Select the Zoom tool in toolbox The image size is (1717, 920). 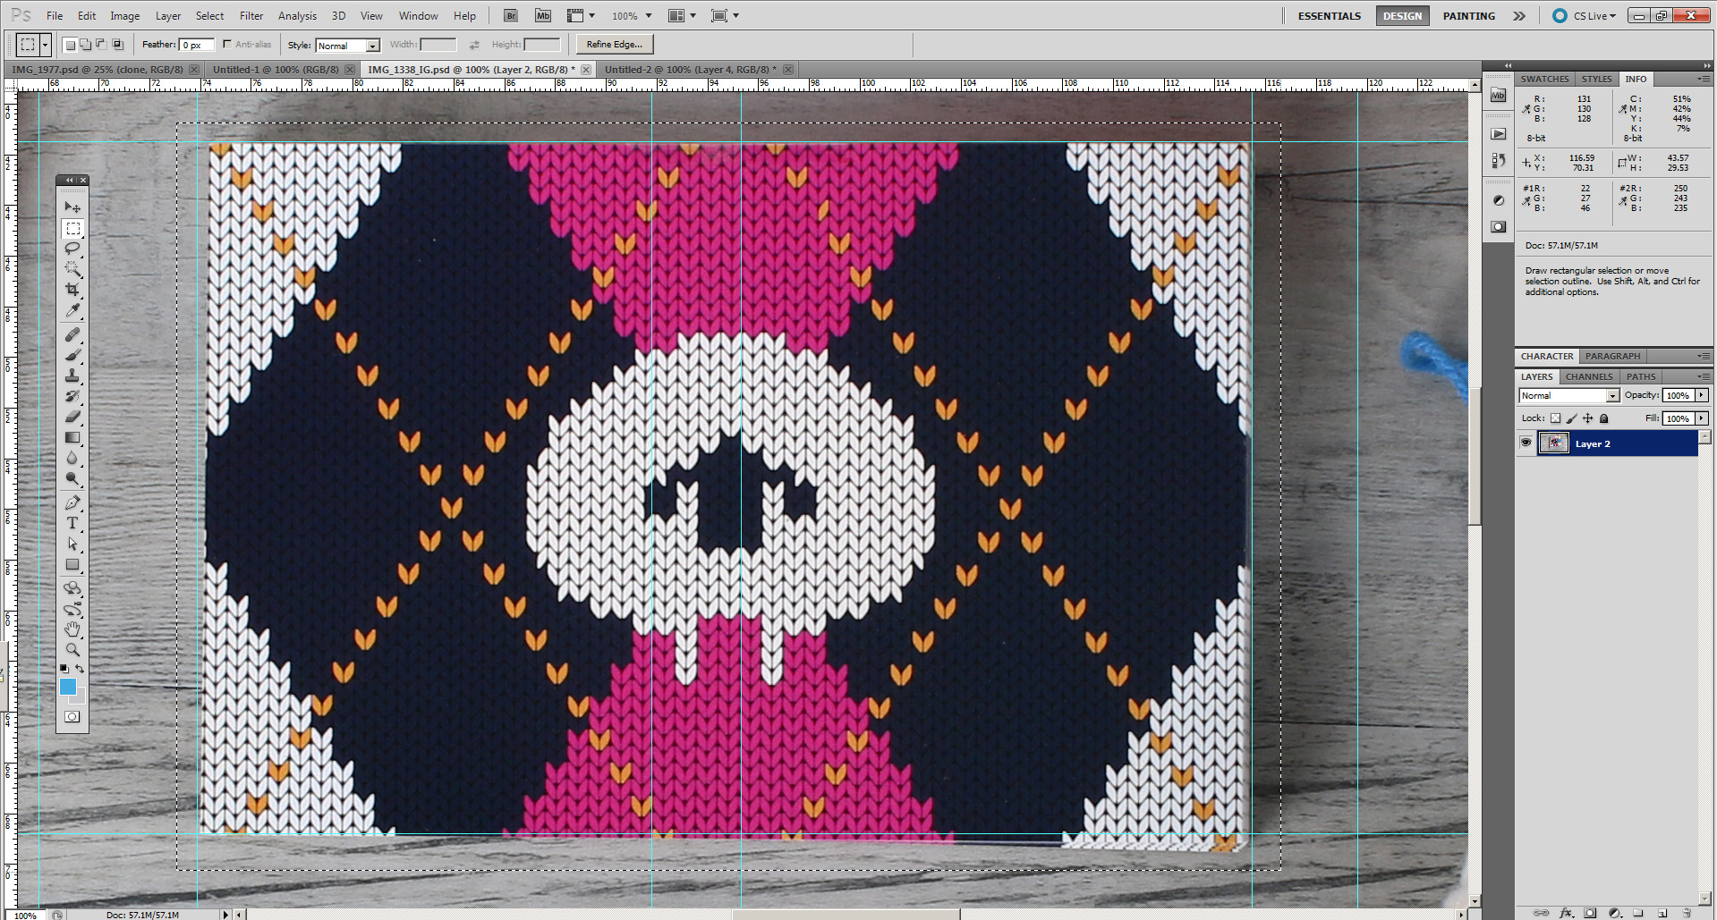pos(72,650)
